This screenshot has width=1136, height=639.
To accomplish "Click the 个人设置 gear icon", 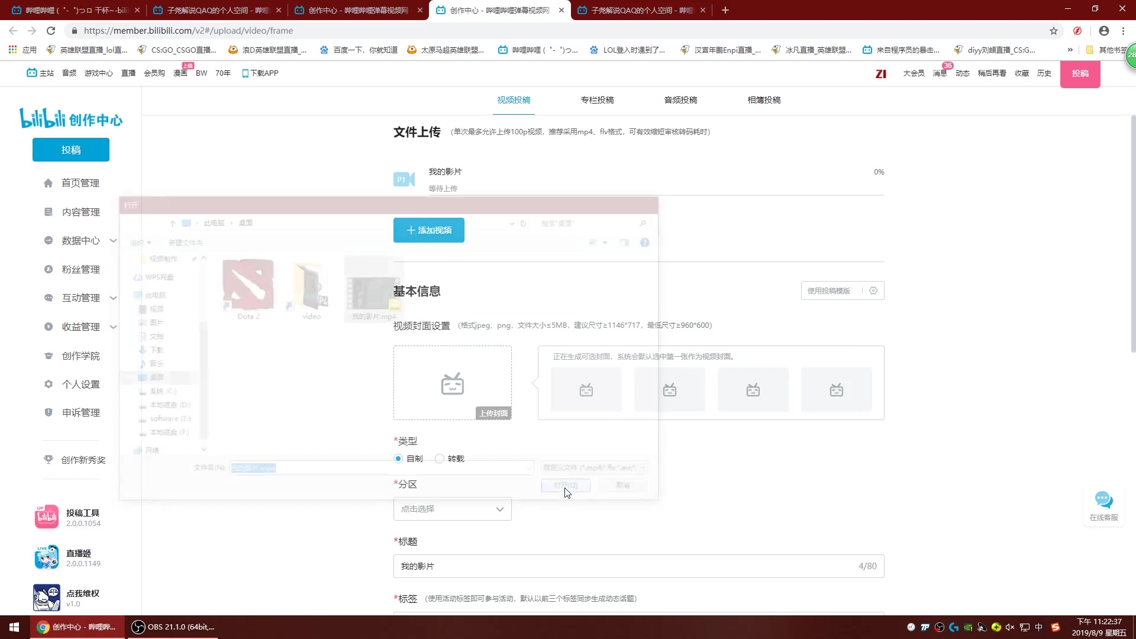I will pyautogui.click(x=49, y=384).
